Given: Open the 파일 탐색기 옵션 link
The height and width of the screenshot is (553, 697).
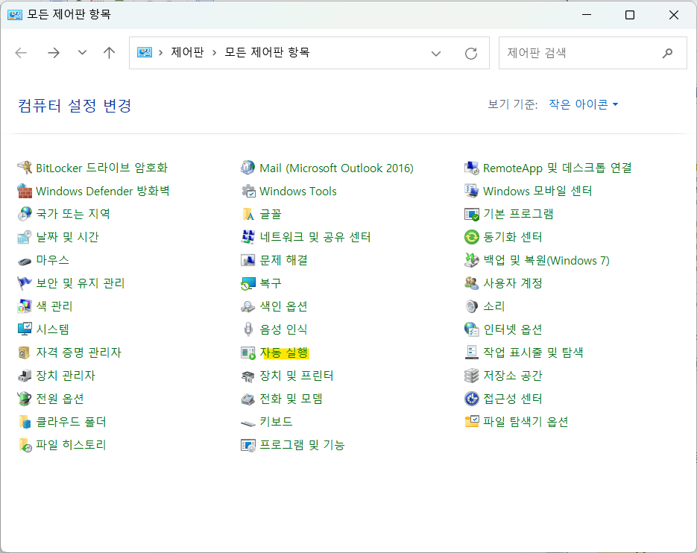Looking at the screenshot, I should point(526,422).
